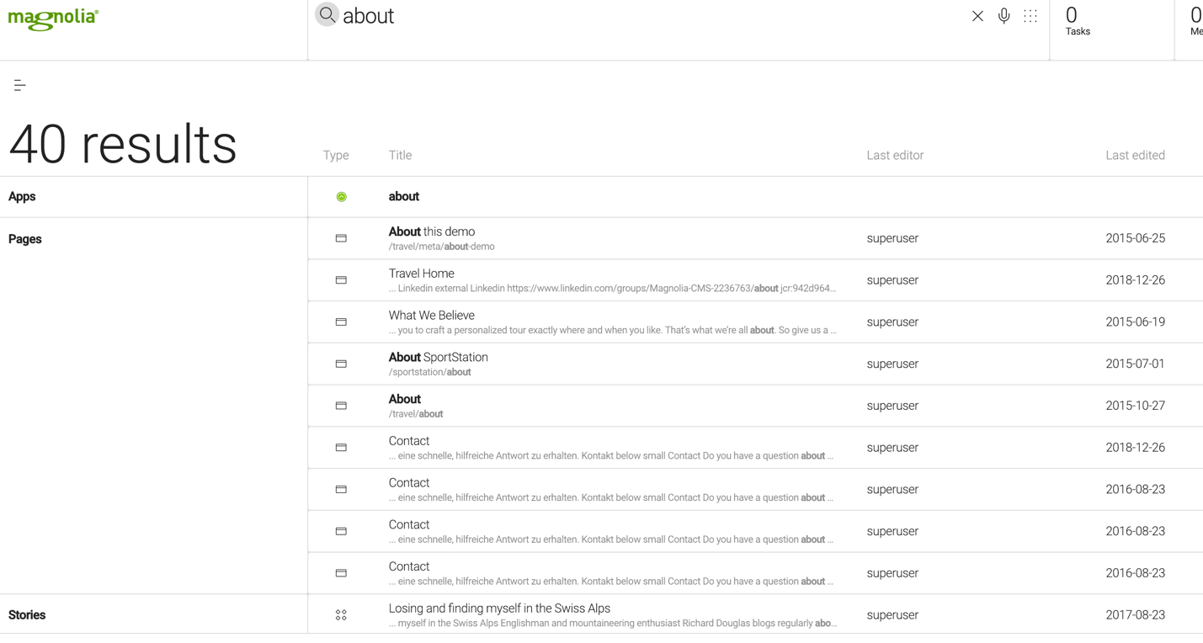Select the Pages results category
Image resolution: width=1203 pixels, height=643 pixels.
[25, 239]
